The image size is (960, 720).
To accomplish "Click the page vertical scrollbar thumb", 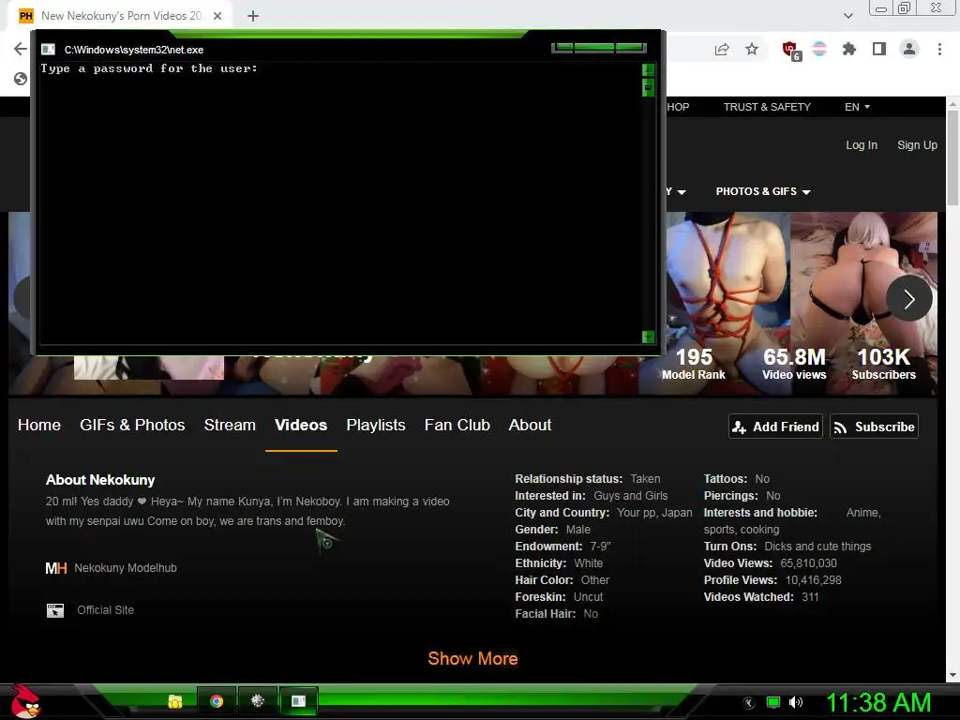I will coord(952,157).
